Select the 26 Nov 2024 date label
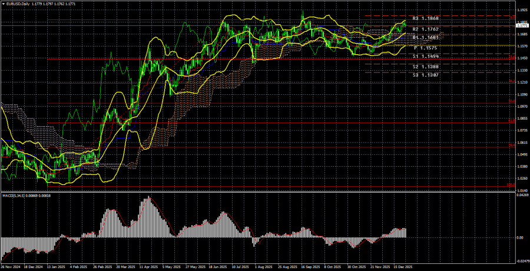The width and height of the screenshot is (530, 271). pos(11,267)
